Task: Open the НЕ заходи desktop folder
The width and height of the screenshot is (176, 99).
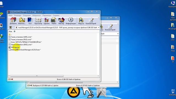Action: 172,26
